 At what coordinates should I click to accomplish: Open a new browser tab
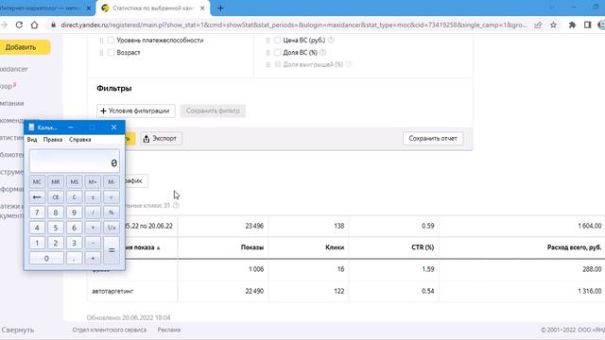pos(220,8)
